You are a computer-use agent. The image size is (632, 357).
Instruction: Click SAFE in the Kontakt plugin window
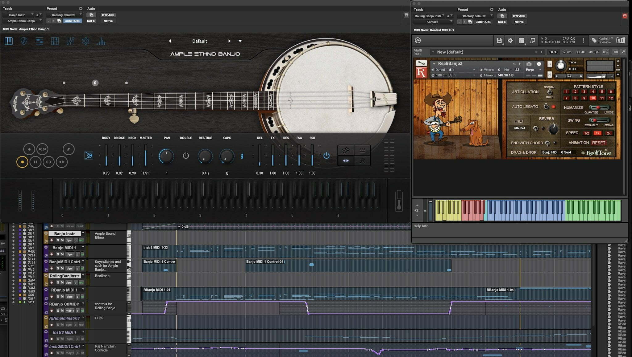(x=502, y=22)
